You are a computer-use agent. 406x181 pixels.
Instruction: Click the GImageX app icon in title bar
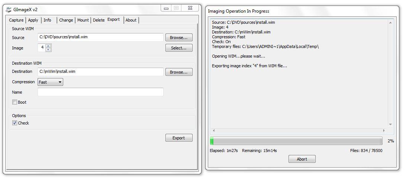(9, 9)
